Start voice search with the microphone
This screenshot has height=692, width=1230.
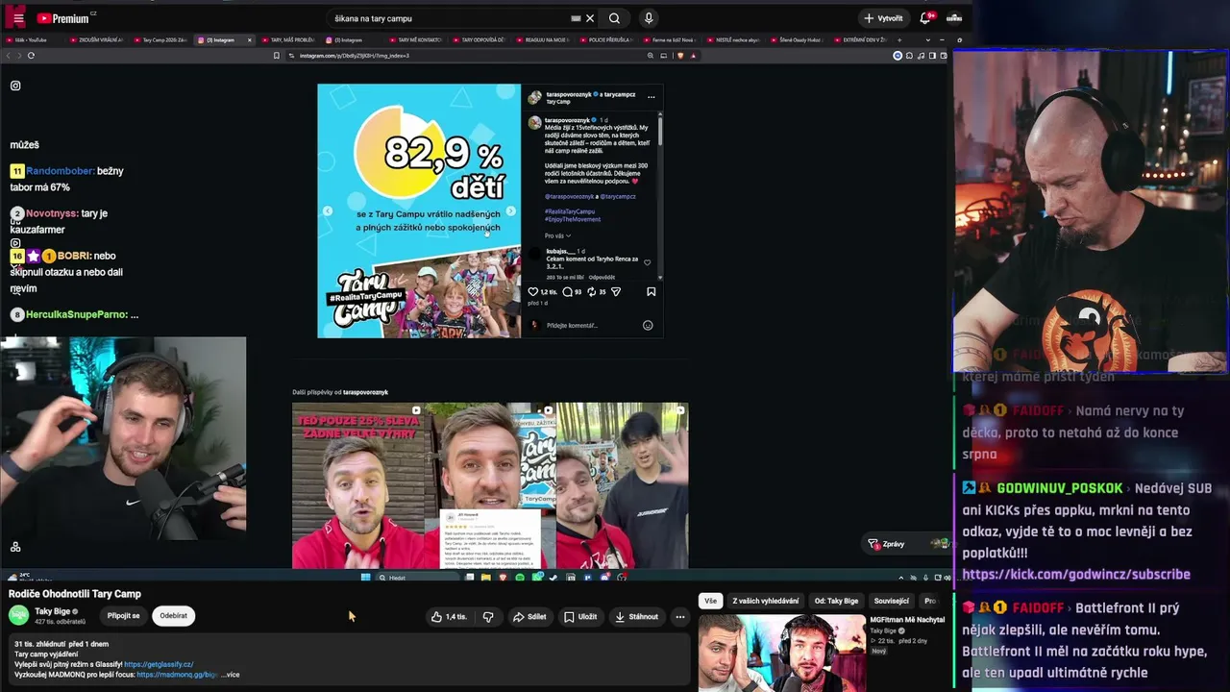click(649, 18)
